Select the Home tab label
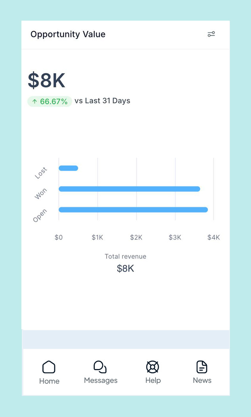This screenshot has width=251, height=417. click(49, 381)
